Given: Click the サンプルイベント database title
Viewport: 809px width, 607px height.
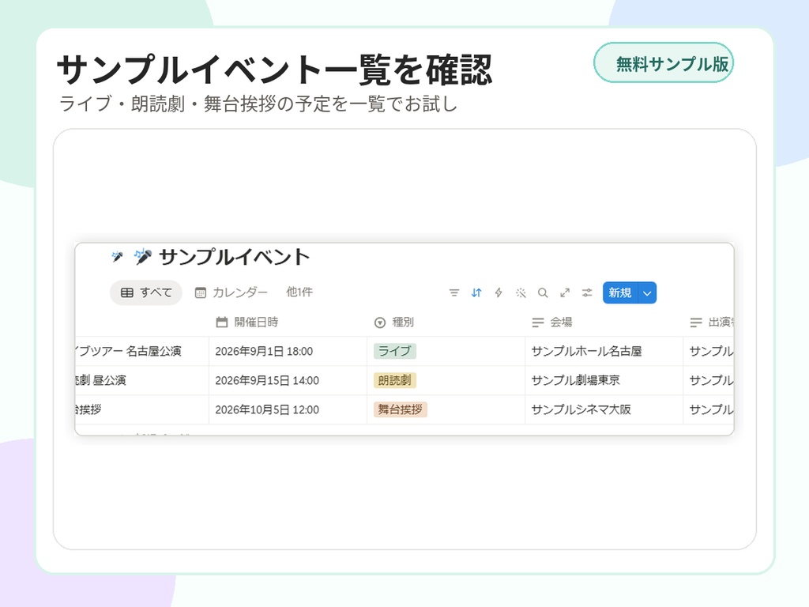Looking at the screenshot, I should (x=235, y=257).
